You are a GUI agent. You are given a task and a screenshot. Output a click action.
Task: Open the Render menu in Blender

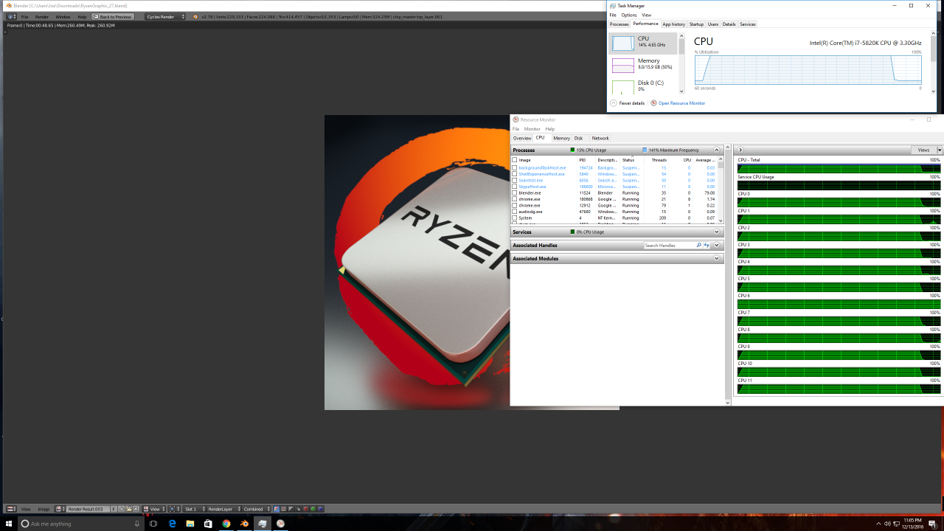42,16
